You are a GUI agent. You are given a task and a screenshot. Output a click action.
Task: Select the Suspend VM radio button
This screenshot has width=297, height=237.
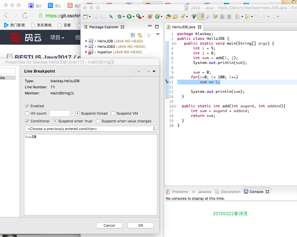(x=113, y=113)
